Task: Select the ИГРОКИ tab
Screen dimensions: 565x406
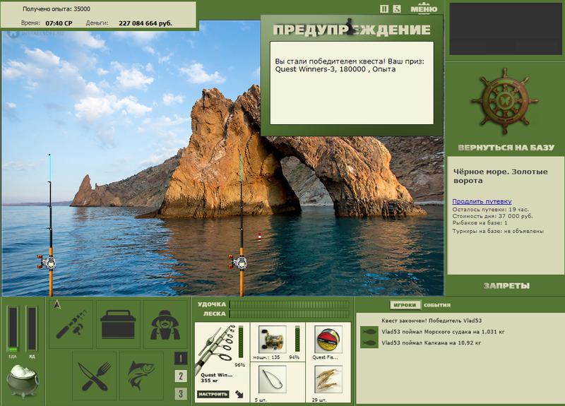Action: pyautogui.click(x=405, y=305)
